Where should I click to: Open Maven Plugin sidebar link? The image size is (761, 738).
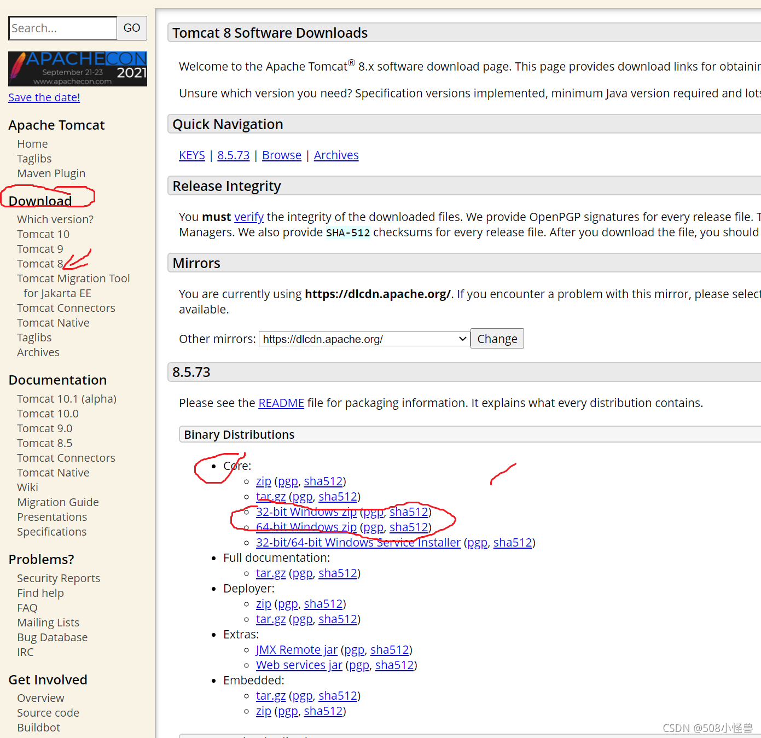(x=51, y=173)
